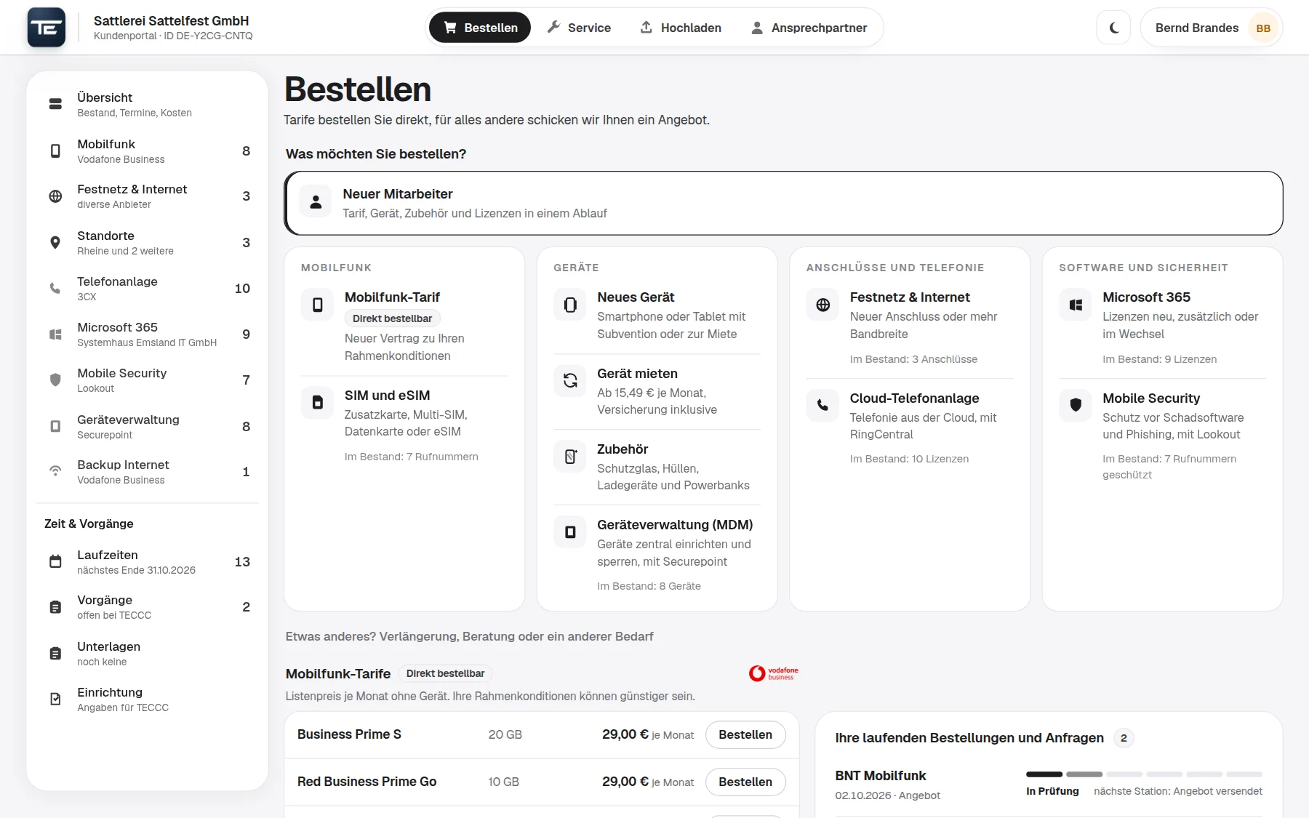Click the Telefonanlage handset icon in the sidebar

pyautogui.click(x=55, y=288)
